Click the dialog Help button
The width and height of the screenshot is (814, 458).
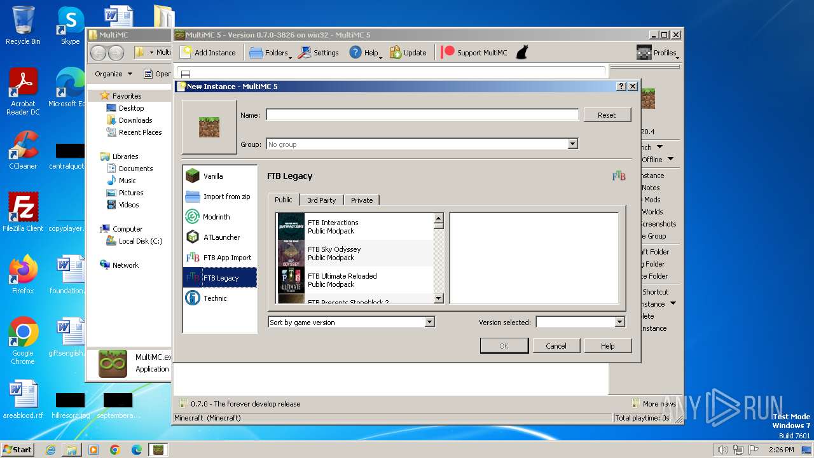point(608,346)
